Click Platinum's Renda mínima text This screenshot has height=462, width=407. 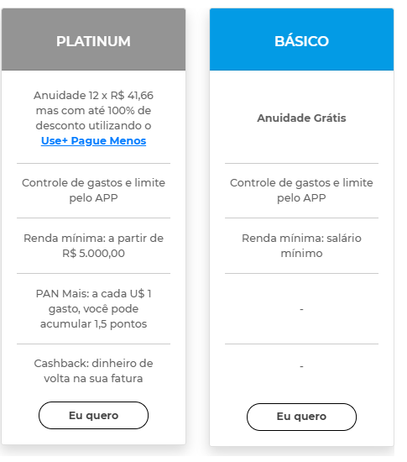[93, 245]
